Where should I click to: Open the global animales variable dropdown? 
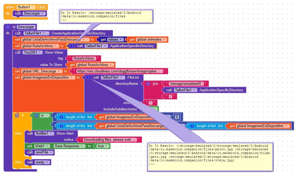151,40
